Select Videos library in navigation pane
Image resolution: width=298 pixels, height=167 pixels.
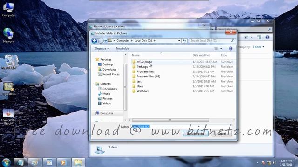click(107, 103)
